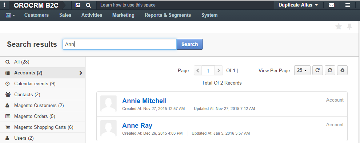Open the three-dot application menu icon
Screen dimensions: 360x143
click(x=5, y=5)
